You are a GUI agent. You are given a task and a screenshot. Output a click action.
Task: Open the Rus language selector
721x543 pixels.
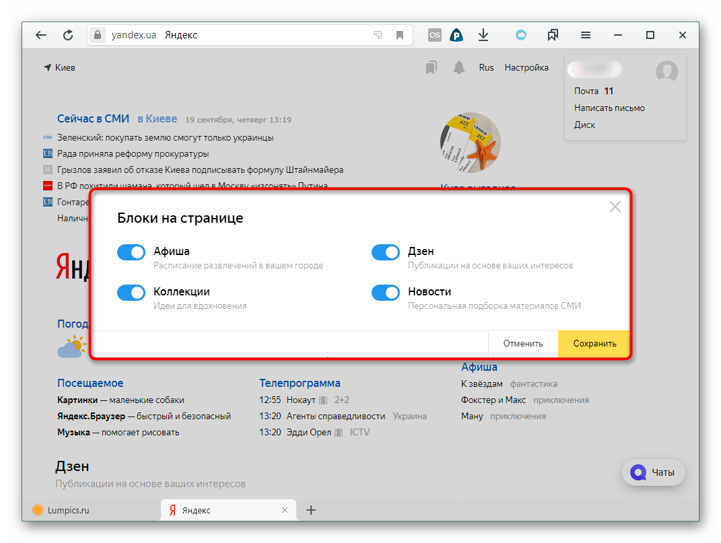click(x=486, y=67)
